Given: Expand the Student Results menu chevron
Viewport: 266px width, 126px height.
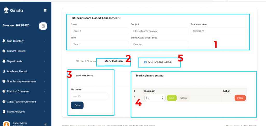Looking at the screenshot, I should pyautogui.click(x=45, y=51).
